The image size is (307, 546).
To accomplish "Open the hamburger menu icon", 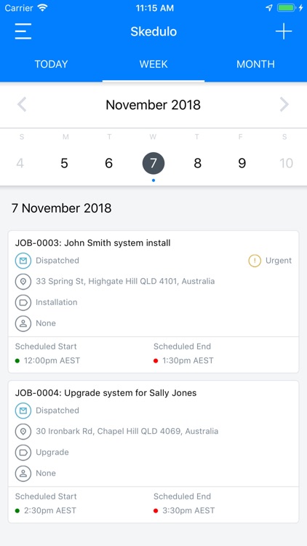I will (23, 31).
